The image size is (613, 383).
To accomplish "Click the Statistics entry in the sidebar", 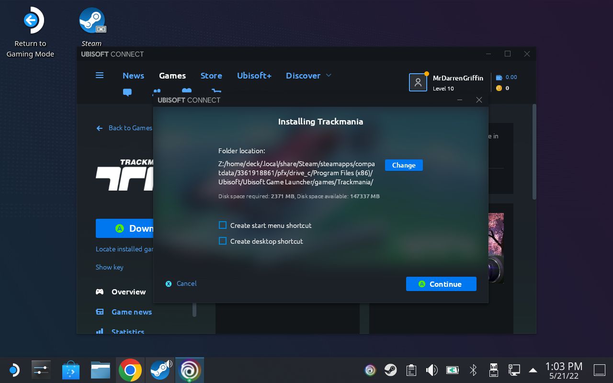I will [128, 331].
